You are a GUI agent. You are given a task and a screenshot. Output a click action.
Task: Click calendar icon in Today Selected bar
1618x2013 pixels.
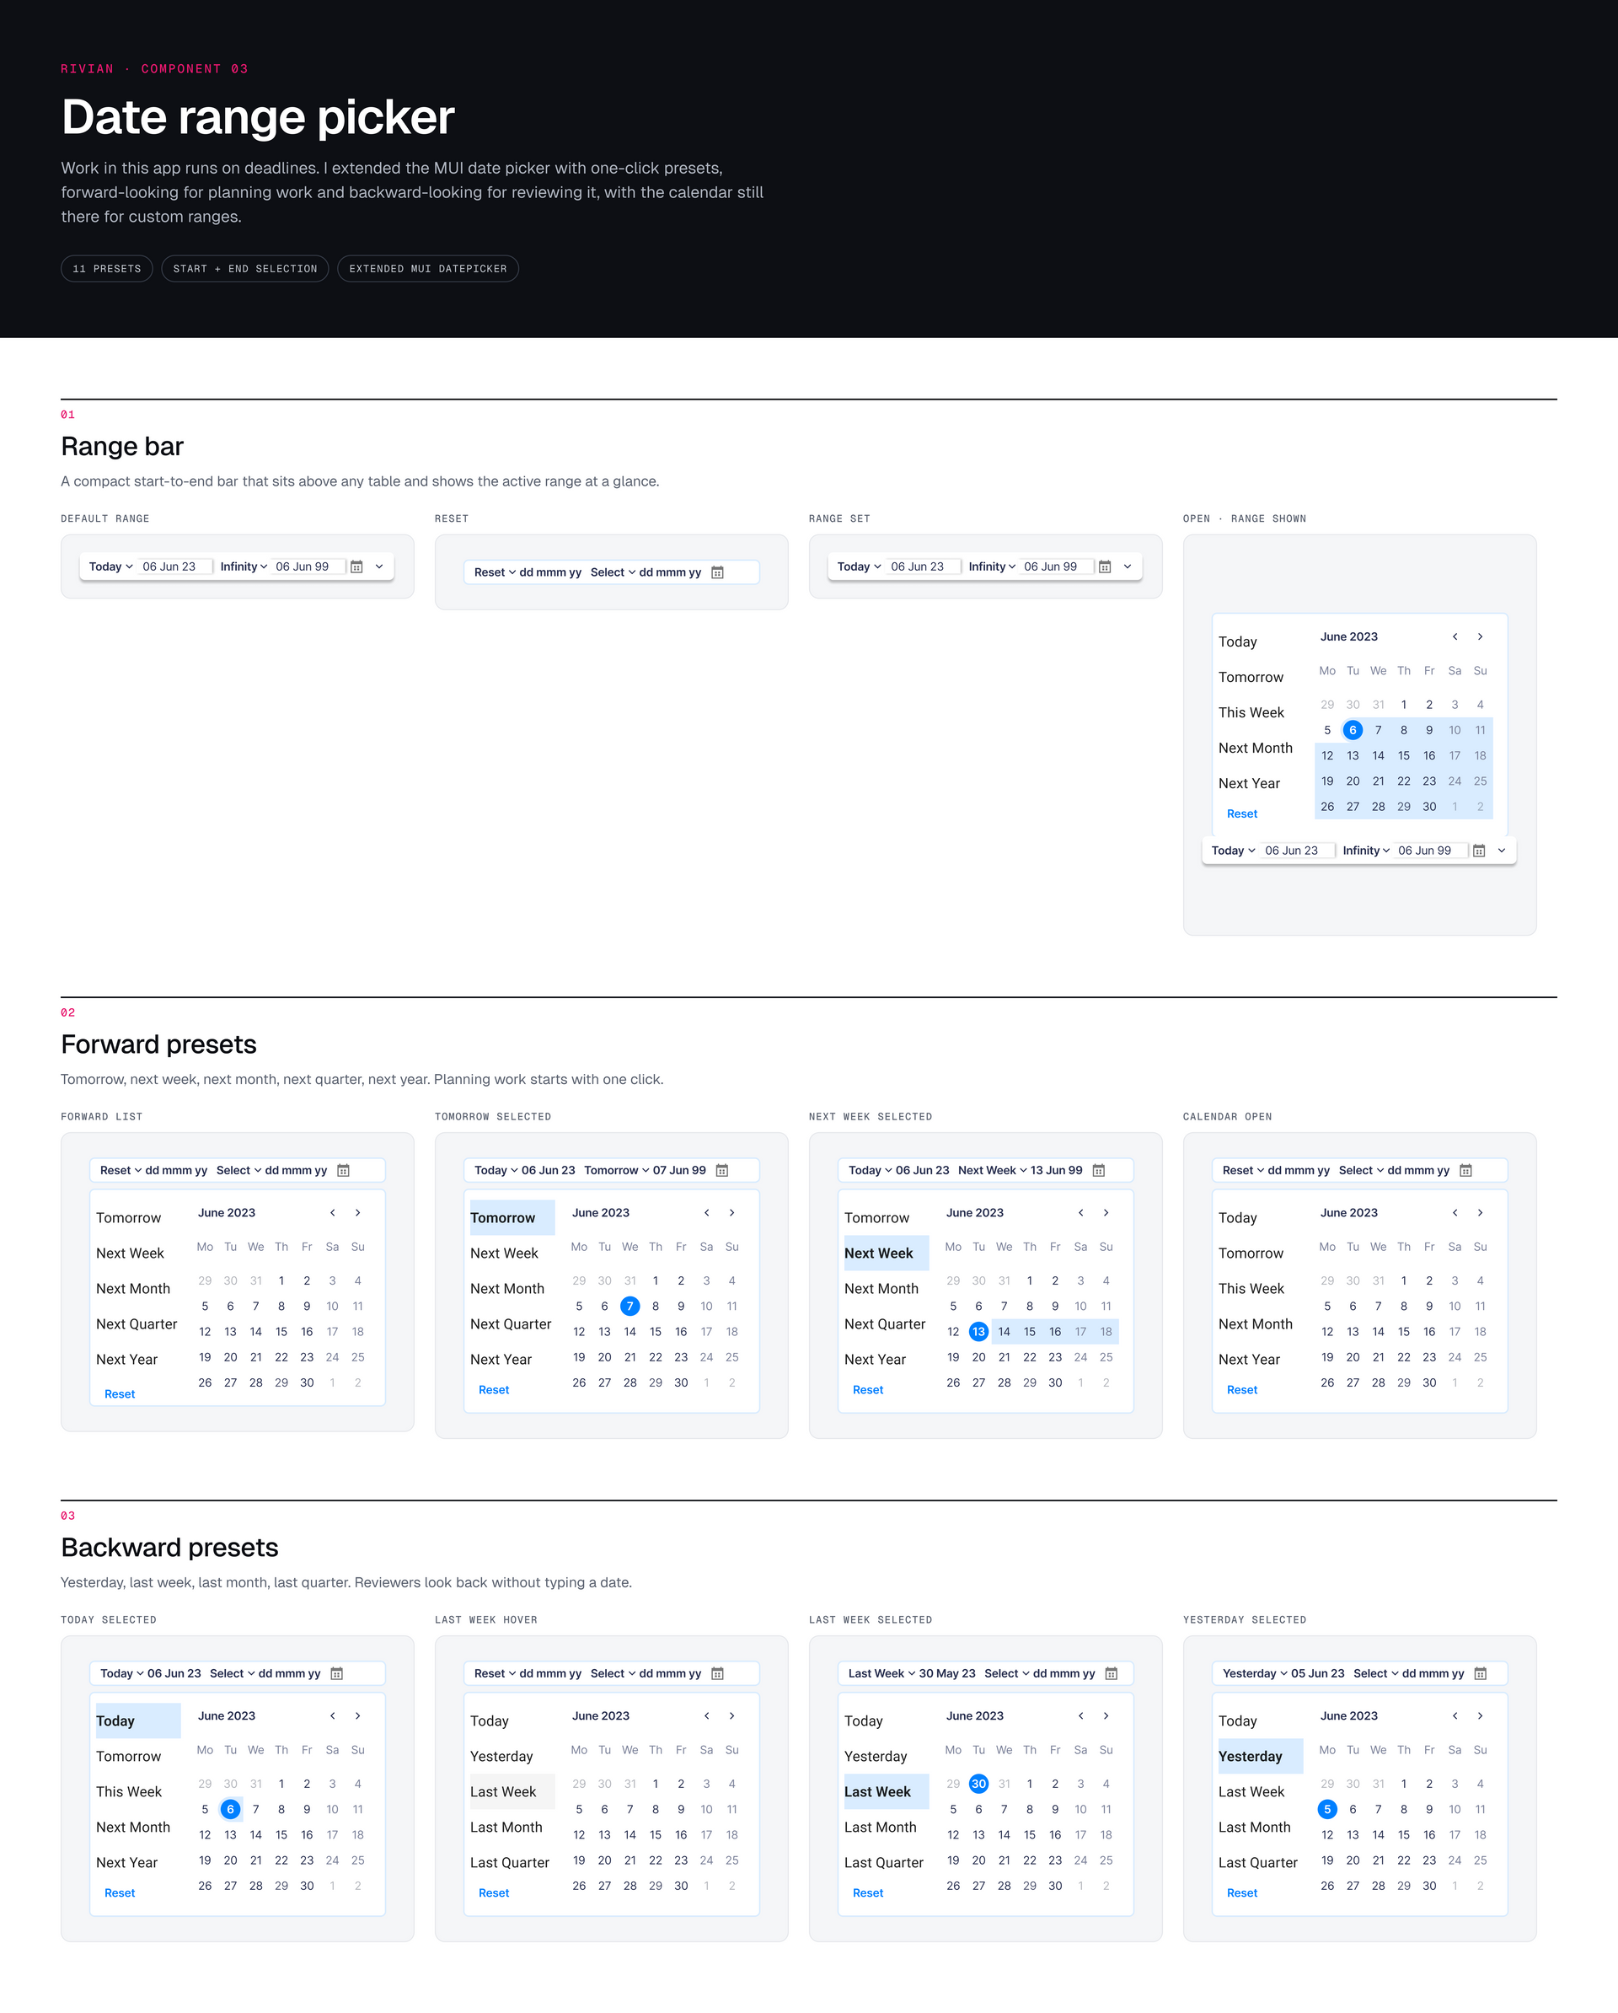click(337, 1674)
